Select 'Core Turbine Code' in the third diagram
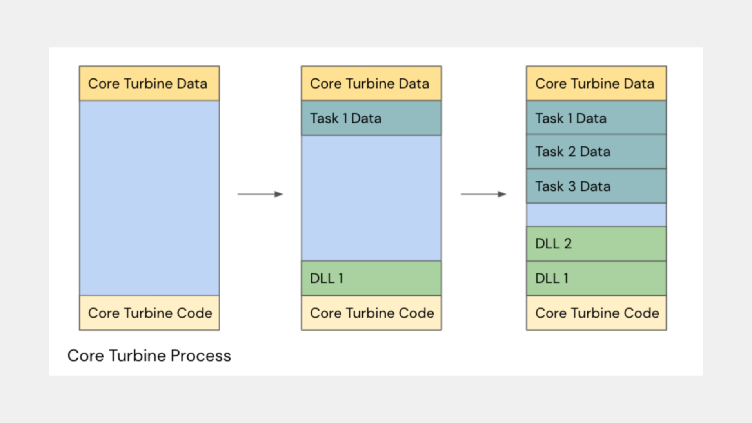Screen dimensions: 752x423 [596, 313]
